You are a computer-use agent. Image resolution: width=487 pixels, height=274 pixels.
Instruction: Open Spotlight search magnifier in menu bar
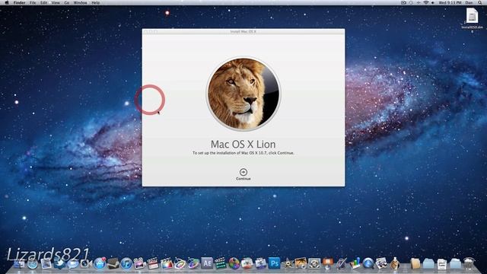click(480, 2)
